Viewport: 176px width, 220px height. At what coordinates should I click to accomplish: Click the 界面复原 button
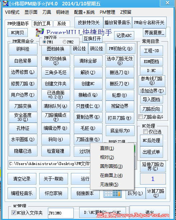(x=154, y=33)
